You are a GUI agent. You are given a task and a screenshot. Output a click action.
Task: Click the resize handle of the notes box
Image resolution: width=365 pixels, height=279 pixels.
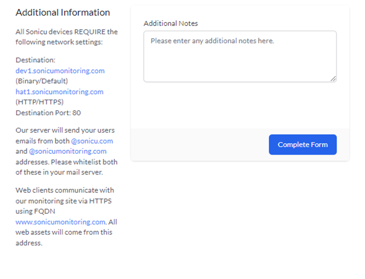[x=333, y=79]
